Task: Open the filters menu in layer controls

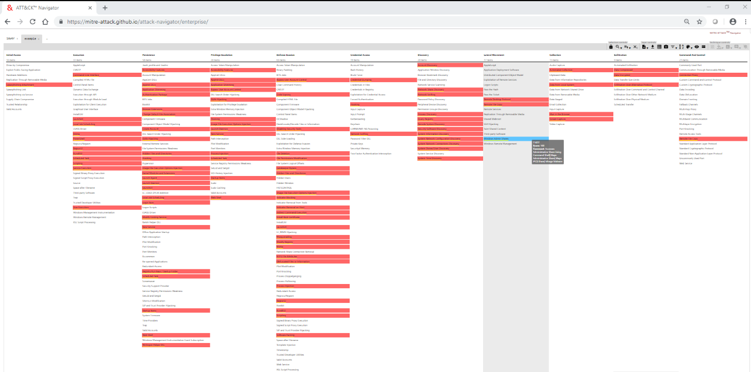Action: (x=673, y=47)
